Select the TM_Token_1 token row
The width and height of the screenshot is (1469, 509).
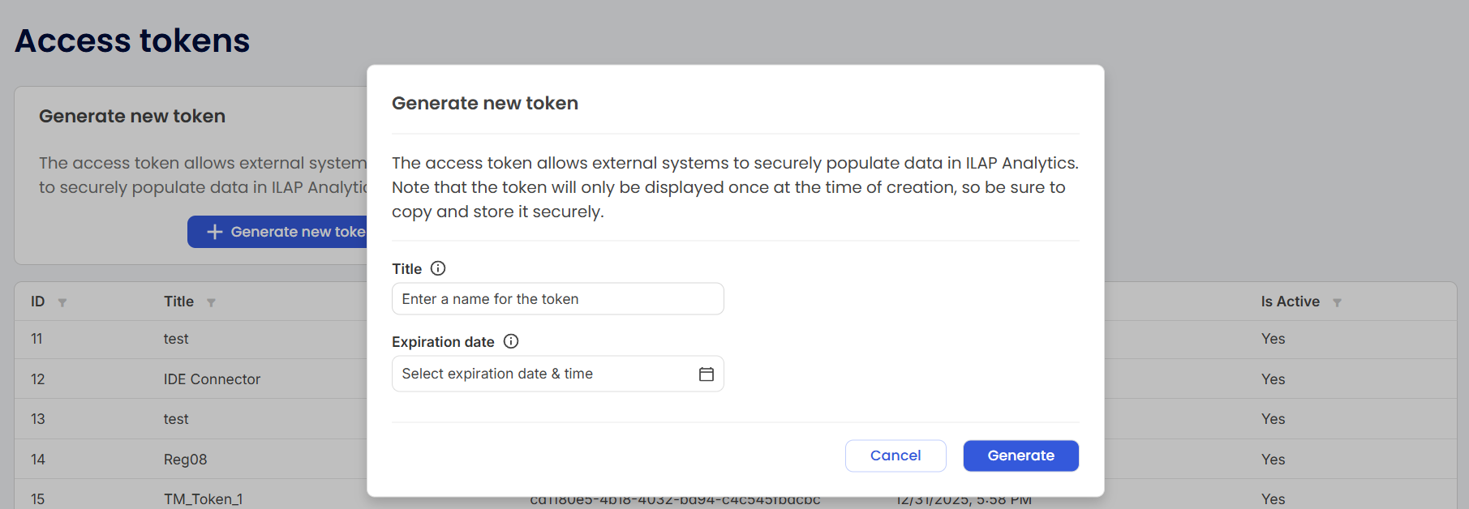click(204, 498)
